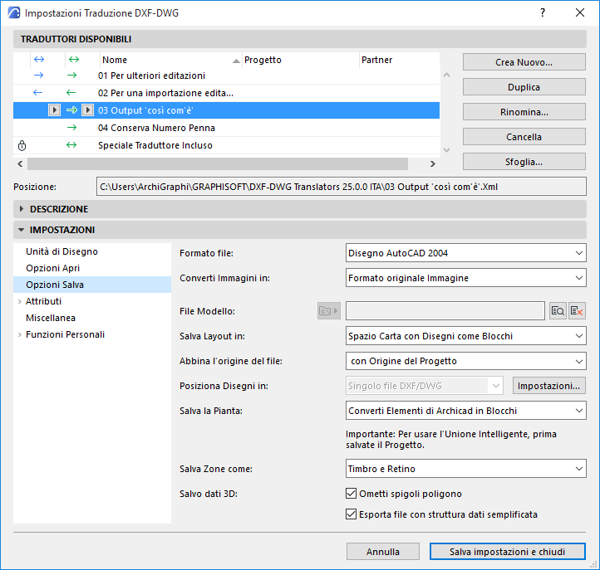This screenshot has width=600, height=570.
Task: Toggle Ometti spigoli poligono checkbox
Action: [x=351, y=494]
